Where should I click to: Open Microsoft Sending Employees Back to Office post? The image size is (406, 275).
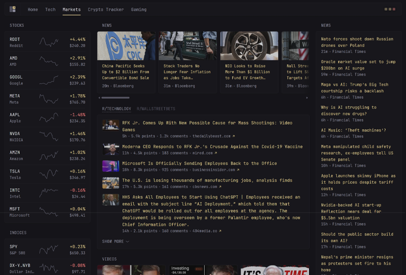pyautogui.click(x=199, y=164)
